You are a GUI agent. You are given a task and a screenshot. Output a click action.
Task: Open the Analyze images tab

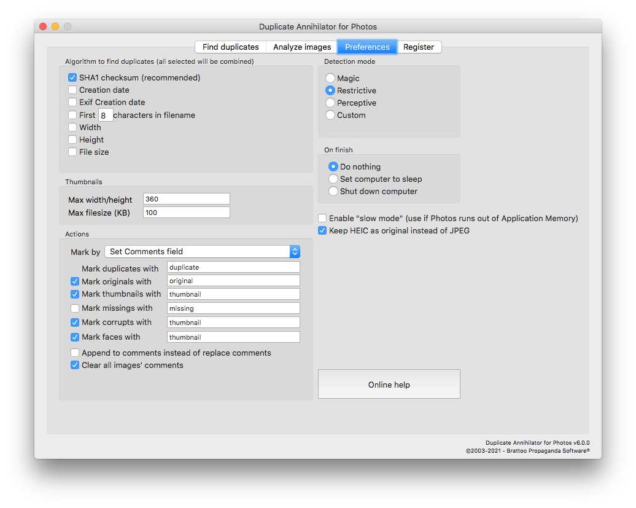pyautogui.click(x=301, y=47)
